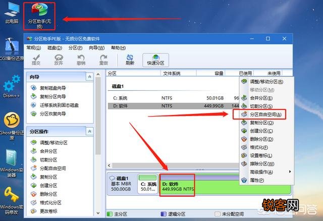Select the D: 软件 partition row
323x221 pixels.
pos(174,106)
